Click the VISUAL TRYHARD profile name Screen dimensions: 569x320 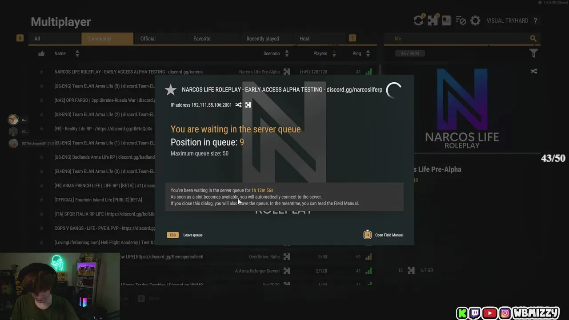click(507, 21)
